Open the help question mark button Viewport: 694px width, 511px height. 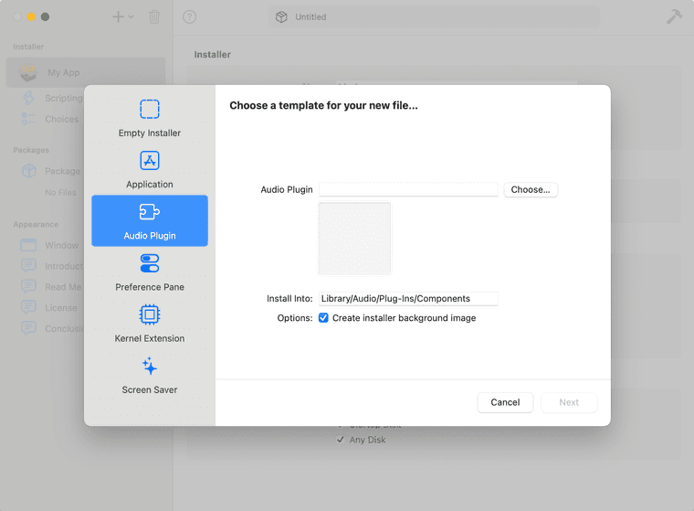[x=190, y=16]
